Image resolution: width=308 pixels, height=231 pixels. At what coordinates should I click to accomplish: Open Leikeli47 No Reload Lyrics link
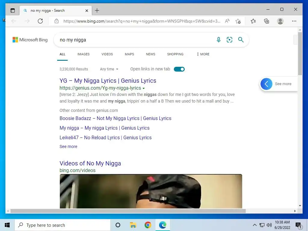pos(106,138)
